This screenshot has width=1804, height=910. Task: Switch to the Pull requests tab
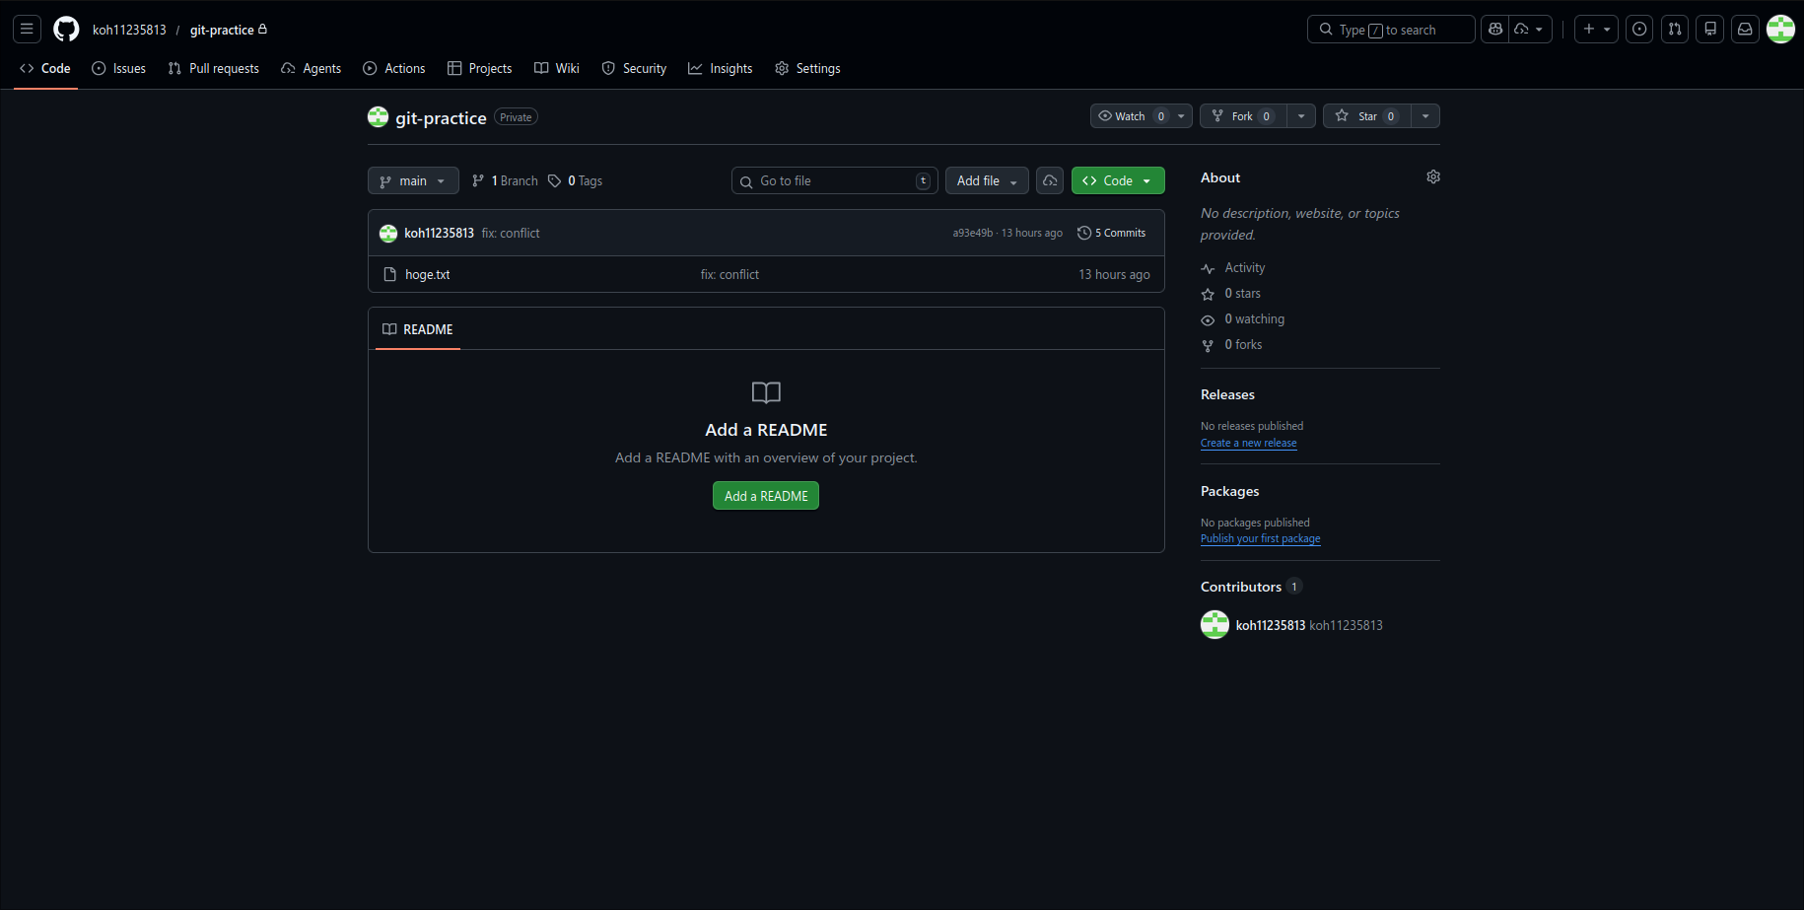(x=214, y=69)
